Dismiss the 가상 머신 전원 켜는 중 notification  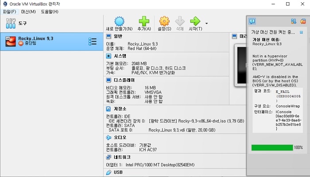[301, 32]
